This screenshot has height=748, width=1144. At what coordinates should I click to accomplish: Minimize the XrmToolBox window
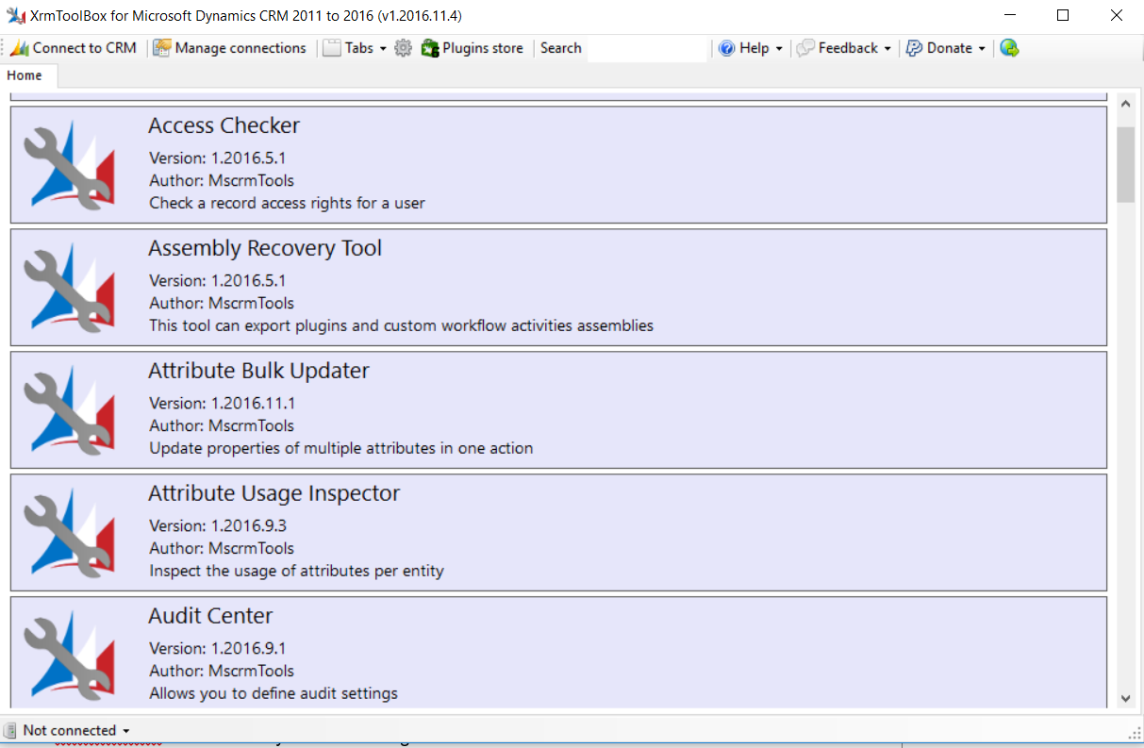click(x=1010, y=15)
